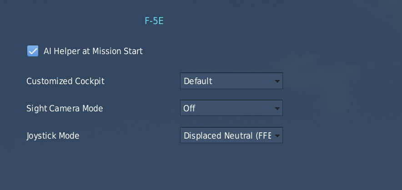Open the Customized Cockpit dropdown
Screen dimensions: 402x190
[x=231, y=81]
